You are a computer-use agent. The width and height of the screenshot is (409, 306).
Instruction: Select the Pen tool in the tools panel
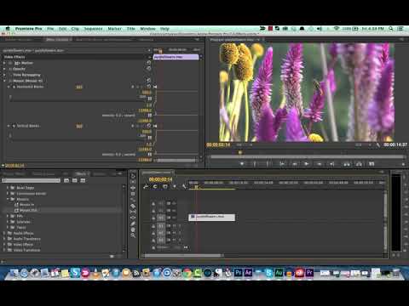(x=133, y=224)
